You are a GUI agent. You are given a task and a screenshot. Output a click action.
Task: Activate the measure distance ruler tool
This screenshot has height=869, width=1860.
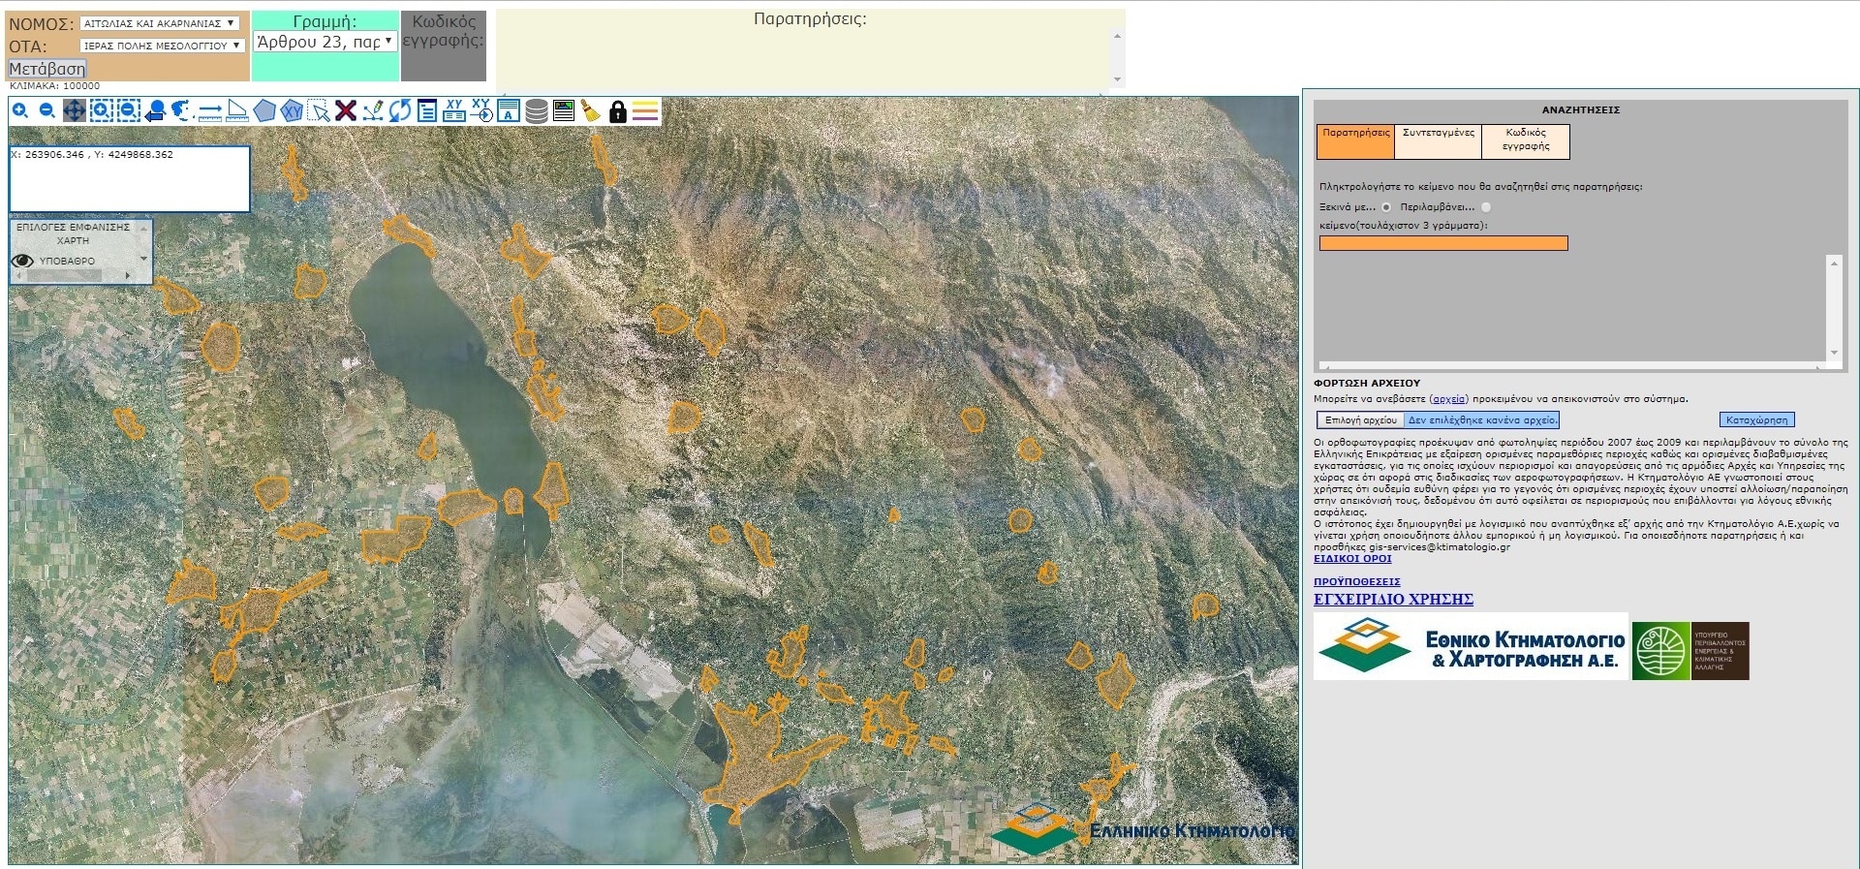point(210,111)
